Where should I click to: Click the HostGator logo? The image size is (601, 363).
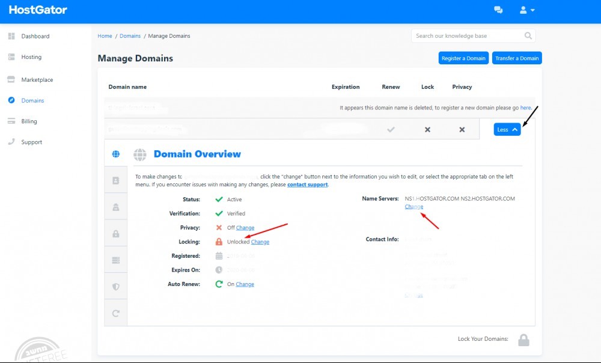[38, 10]
